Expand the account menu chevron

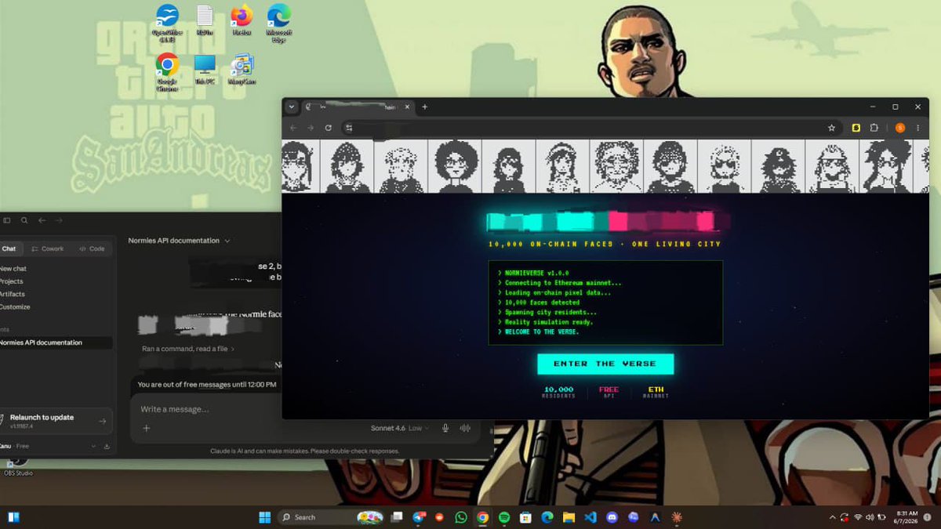(x=93, y=447)
